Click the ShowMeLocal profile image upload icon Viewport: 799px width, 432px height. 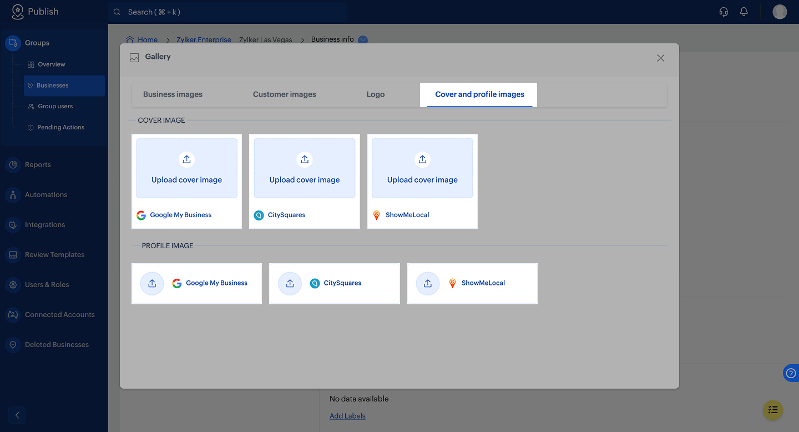pyautogui.click(x=428, y=283)
